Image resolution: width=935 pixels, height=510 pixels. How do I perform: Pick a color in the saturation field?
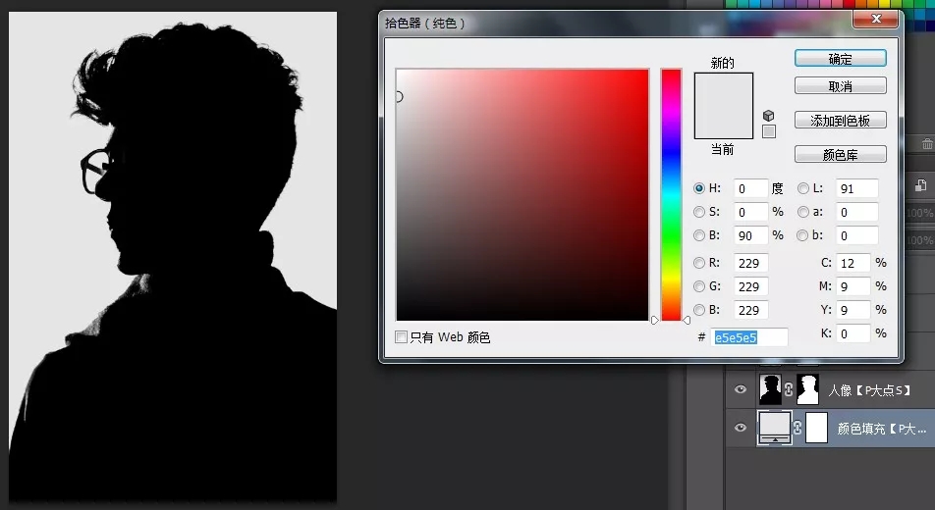[522, 195]
